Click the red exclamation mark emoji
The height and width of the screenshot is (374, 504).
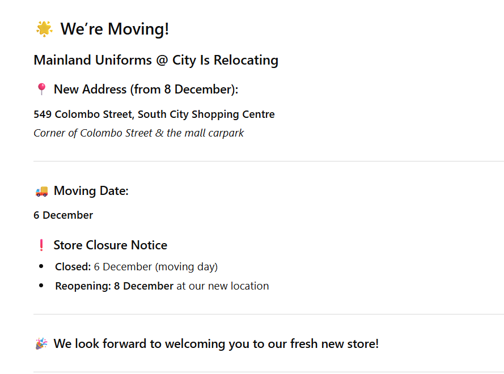point(41,245)
